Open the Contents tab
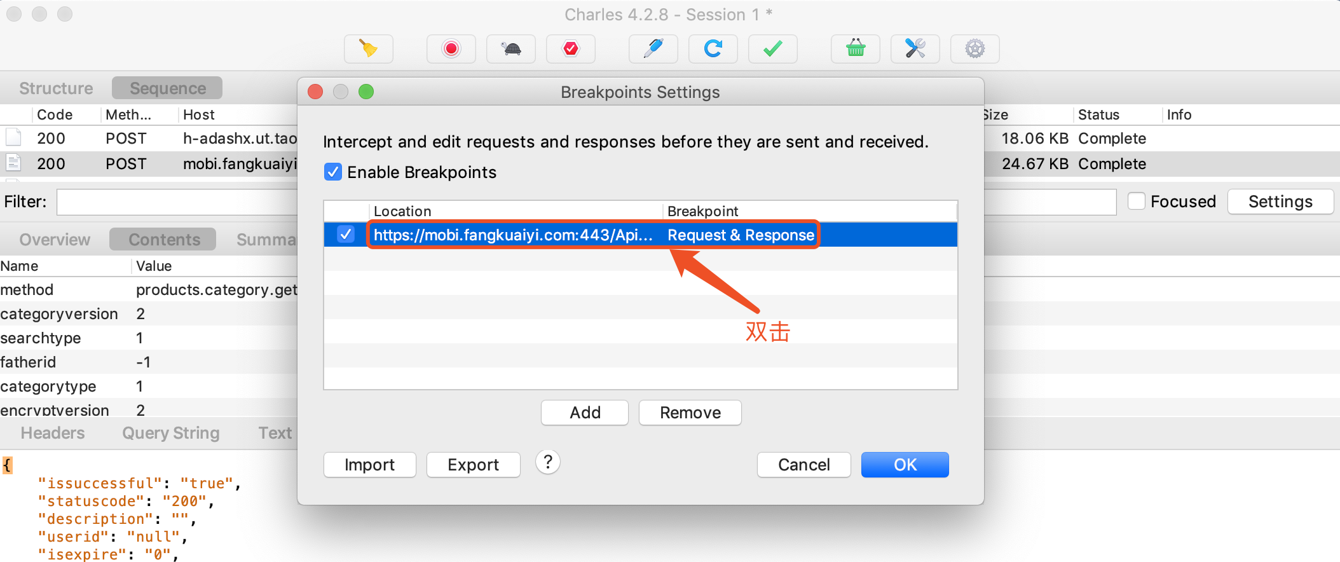This screenshot has width=1340, height=562. point(163,240)
